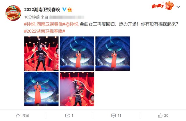Click the golden crown member badge

click(70, 10)
